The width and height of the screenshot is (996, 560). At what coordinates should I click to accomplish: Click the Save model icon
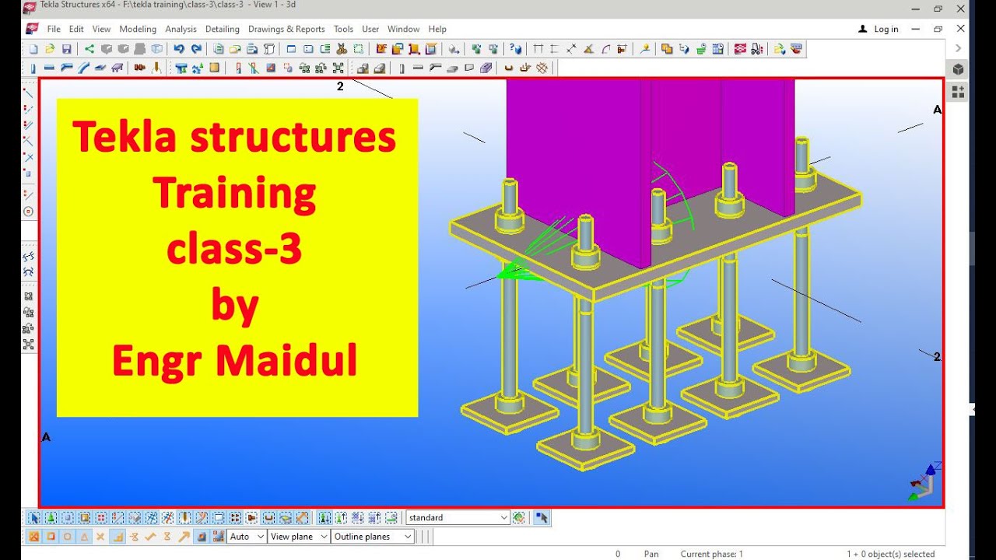pos(66,49)
